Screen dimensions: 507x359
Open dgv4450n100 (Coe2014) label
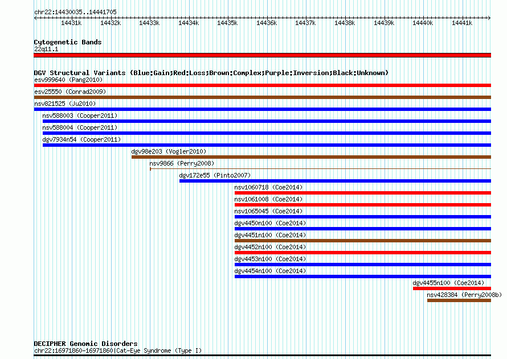click(x=270, y=223)
